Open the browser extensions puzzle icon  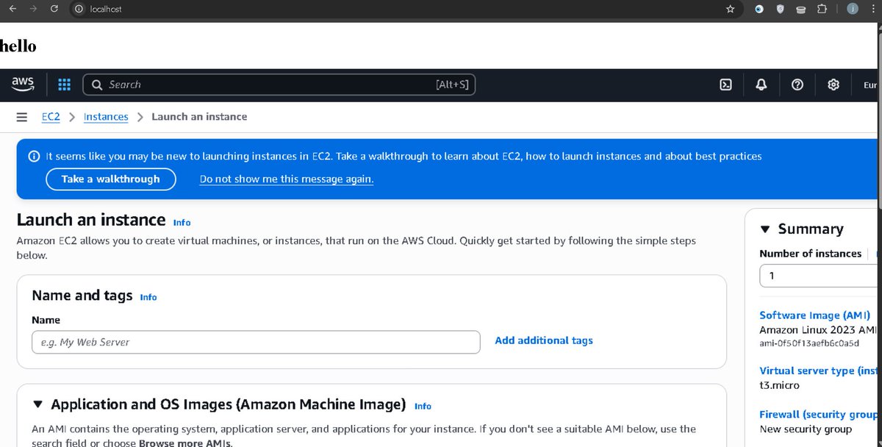pyautogui.click(x=822, y=9)
